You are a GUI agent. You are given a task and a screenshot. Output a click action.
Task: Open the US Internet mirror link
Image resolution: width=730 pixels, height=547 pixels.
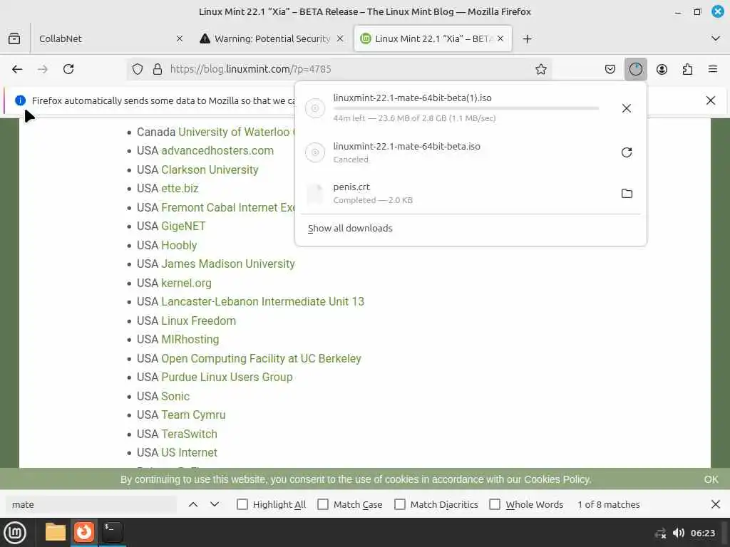[189, 452]
